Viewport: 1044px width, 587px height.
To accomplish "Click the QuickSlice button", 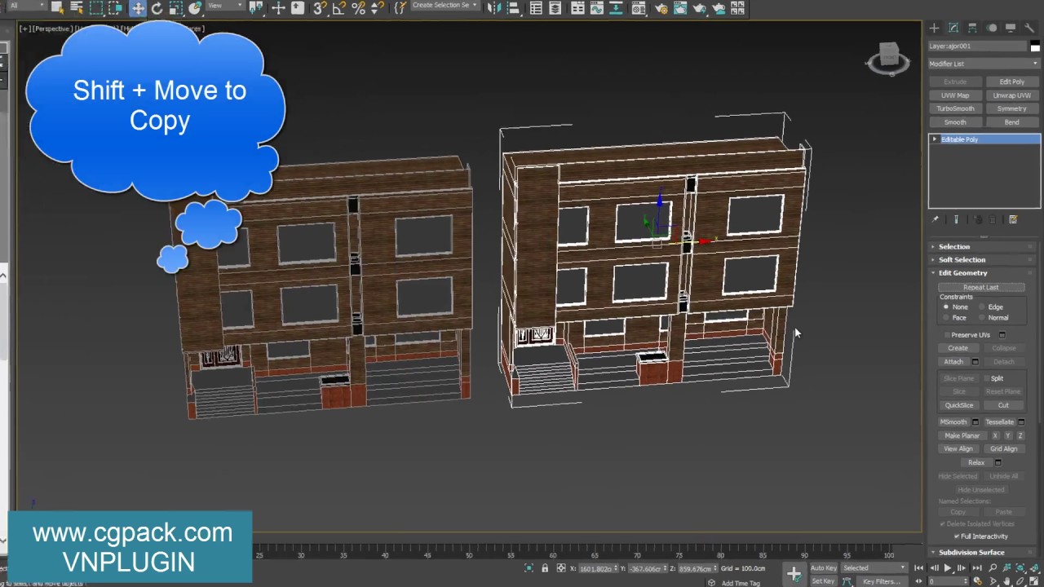I will (x=959, y=405).
